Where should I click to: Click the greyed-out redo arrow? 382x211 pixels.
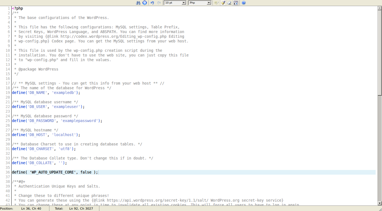(x=159, y=3)
